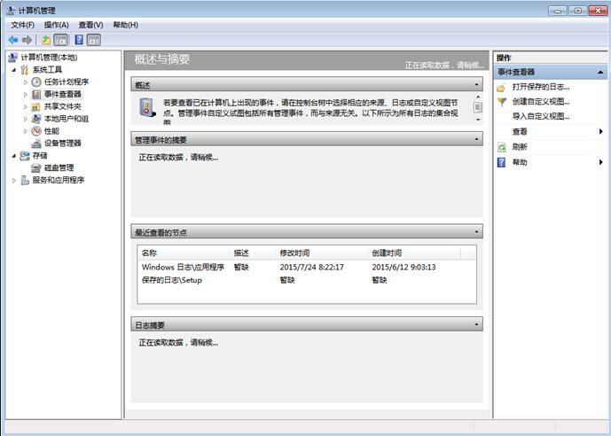Collapse the 事件查看器 actions group arrow

pos(600,72)
